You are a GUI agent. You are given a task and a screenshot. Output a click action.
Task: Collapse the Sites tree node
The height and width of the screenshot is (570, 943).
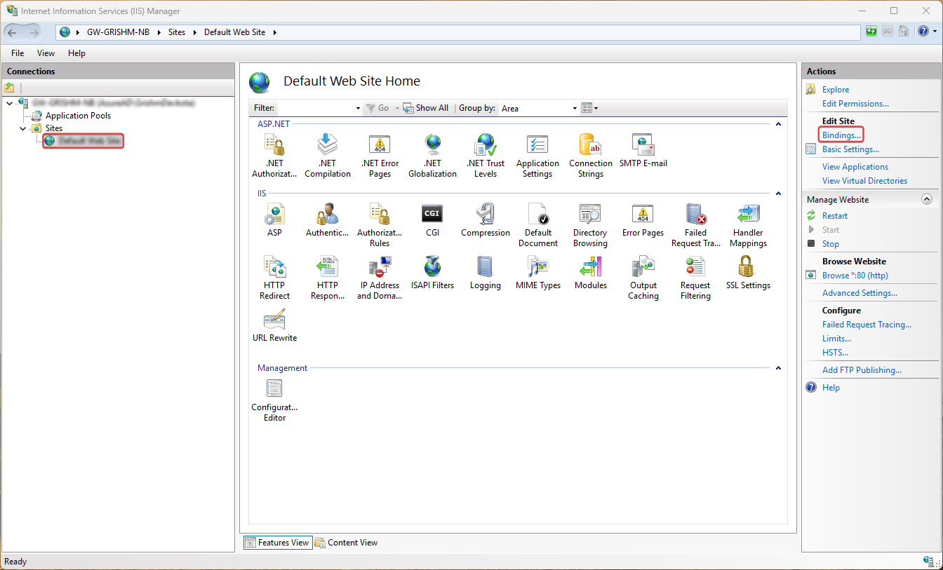pyautogui.click(x=23, y=128)
